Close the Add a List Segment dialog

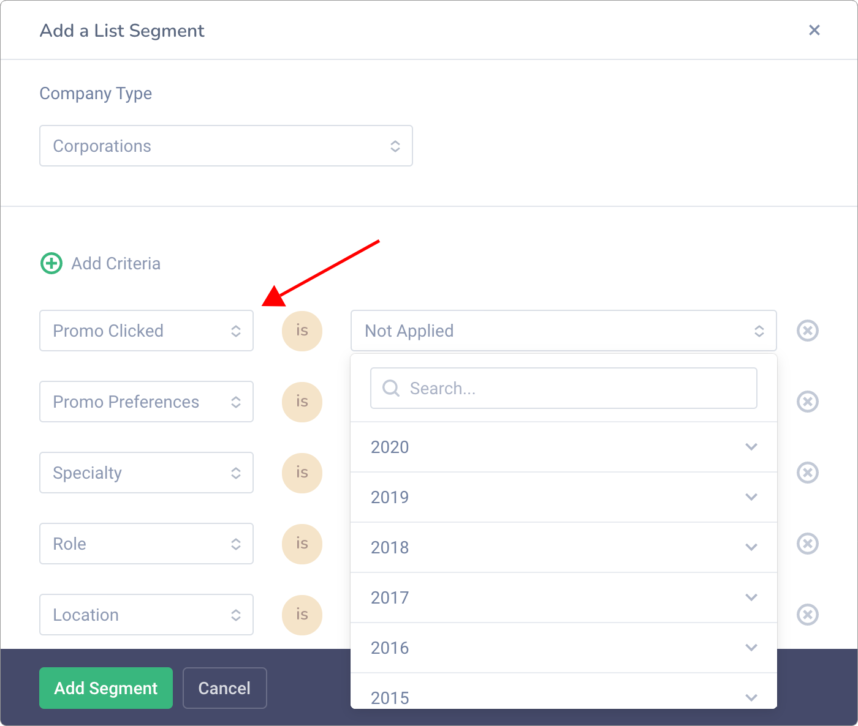[x=814, y=30]
